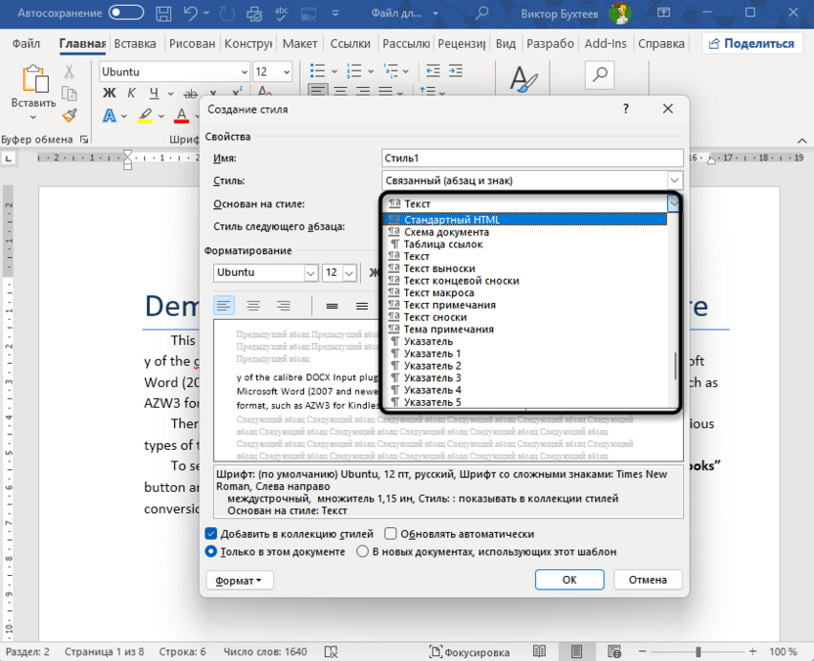This screenshot has height=661, width=814.
Task: Toggle bold formatting with the Ж icon
Action: coord(108,93)
